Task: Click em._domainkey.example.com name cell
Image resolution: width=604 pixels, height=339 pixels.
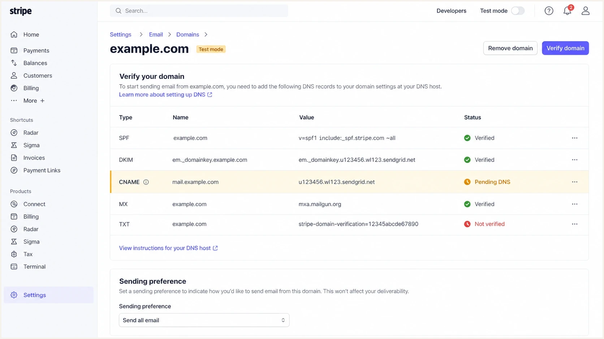Action: [210, 160]
